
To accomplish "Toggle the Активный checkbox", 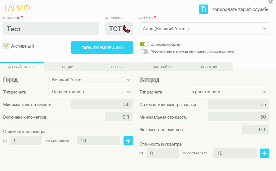I will (x=6, y=46).
